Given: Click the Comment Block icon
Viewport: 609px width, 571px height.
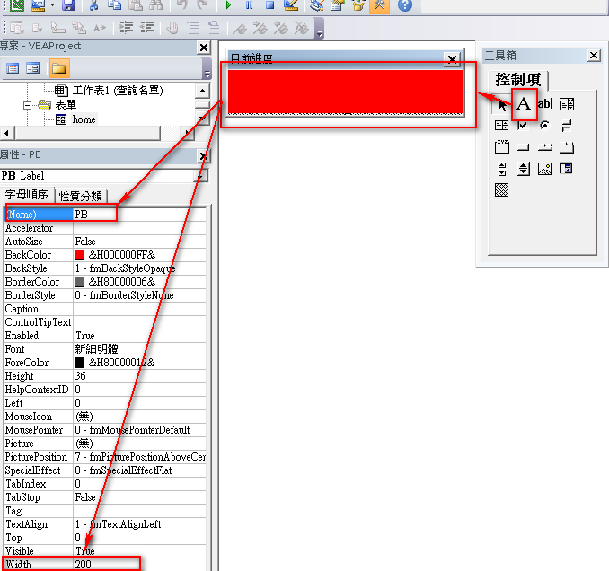Looking at the screenshot, I should (x=193, y=28).
